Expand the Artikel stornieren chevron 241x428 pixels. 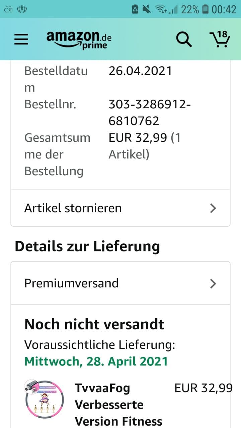213,208
